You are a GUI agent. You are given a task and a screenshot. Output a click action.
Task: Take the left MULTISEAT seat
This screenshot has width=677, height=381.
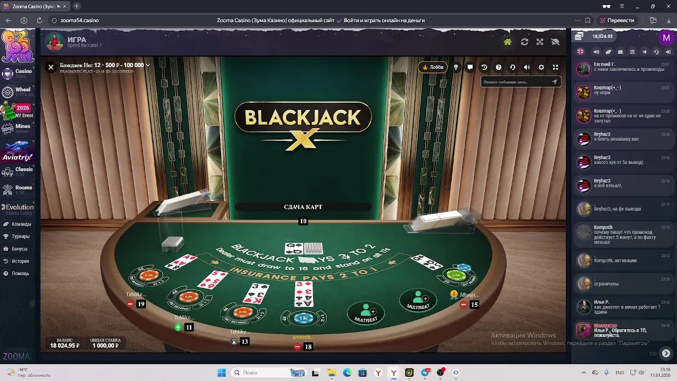(366, 313)
